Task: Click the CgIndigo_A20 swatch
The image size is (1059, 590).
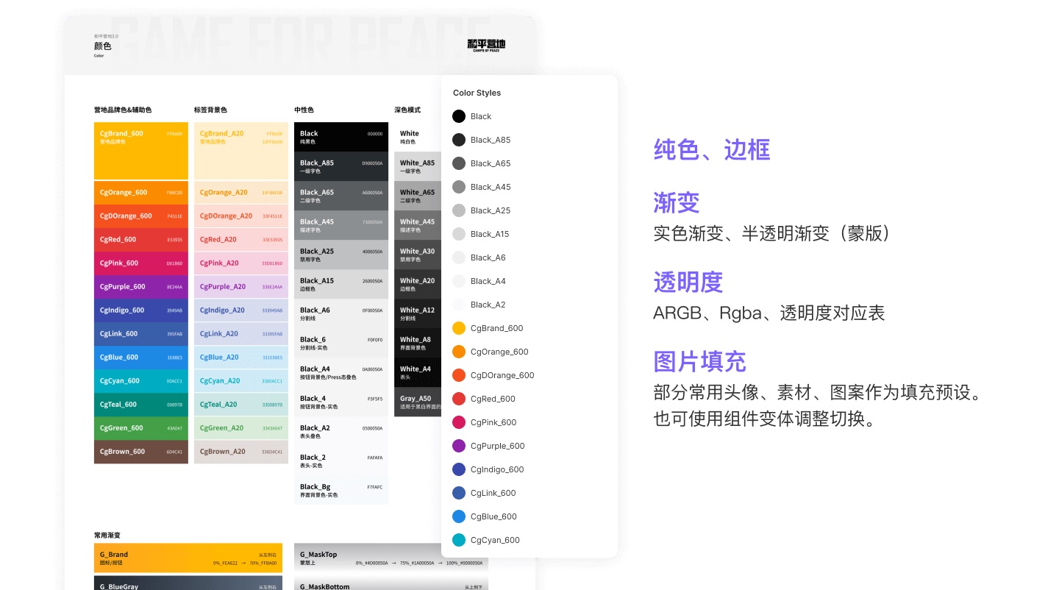Action: (241, 310)
